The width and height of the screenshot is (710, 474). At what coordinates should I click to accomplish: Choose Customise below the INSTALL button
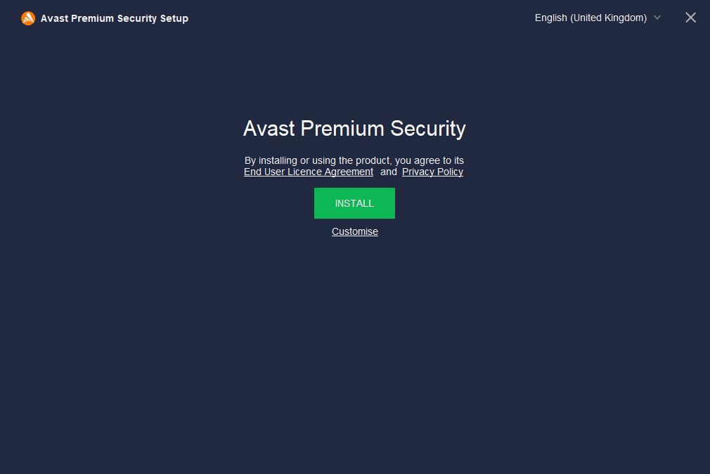(354, 231)
